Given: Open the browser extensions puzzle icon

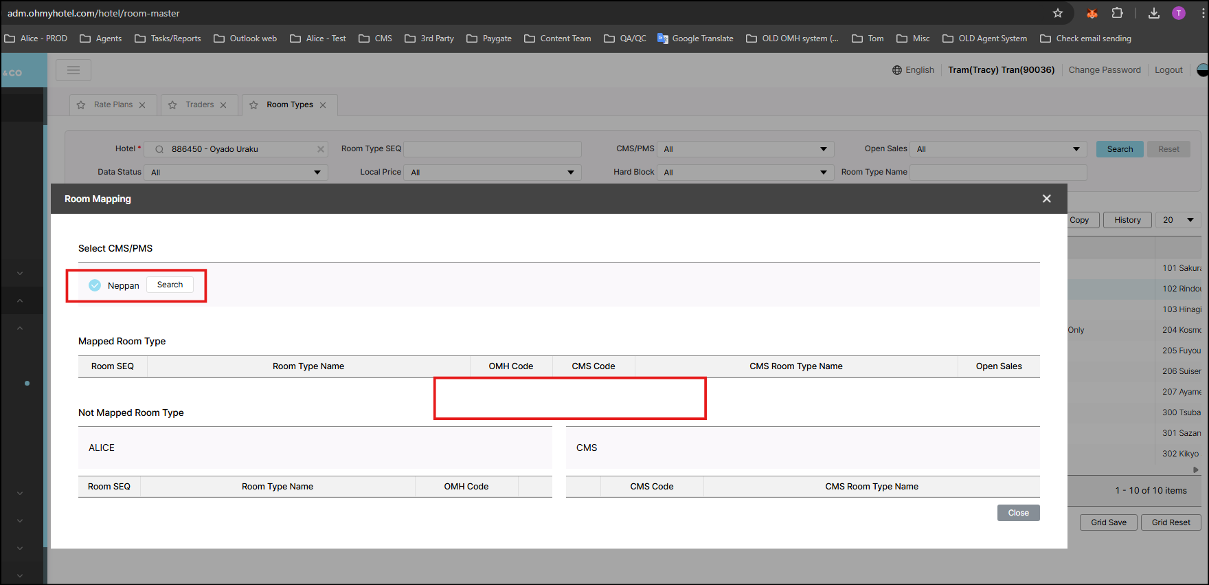Looking at the screenshot, I should tap(1118, 13).
